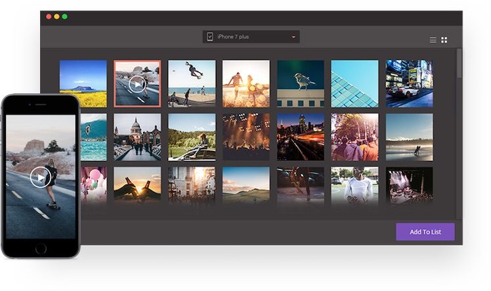This screenshot has width=491, height=291.
Task: Switch to list view layout
Action: (433, 40)
